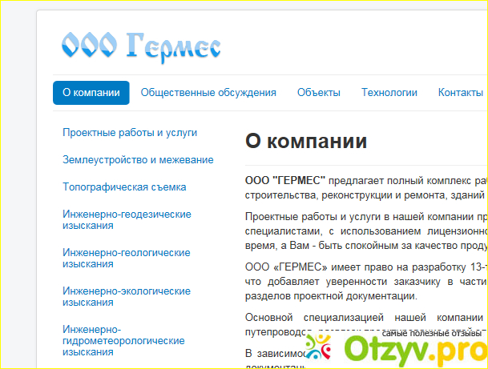
Task: Select the Инженерно-геодезические изыскания link
Action: (127, 220)
